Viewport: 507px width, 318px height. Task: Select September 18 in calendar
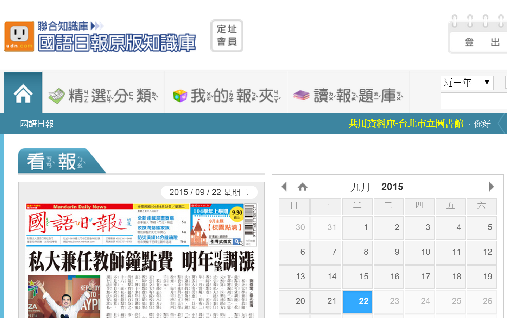coord(450,277)
